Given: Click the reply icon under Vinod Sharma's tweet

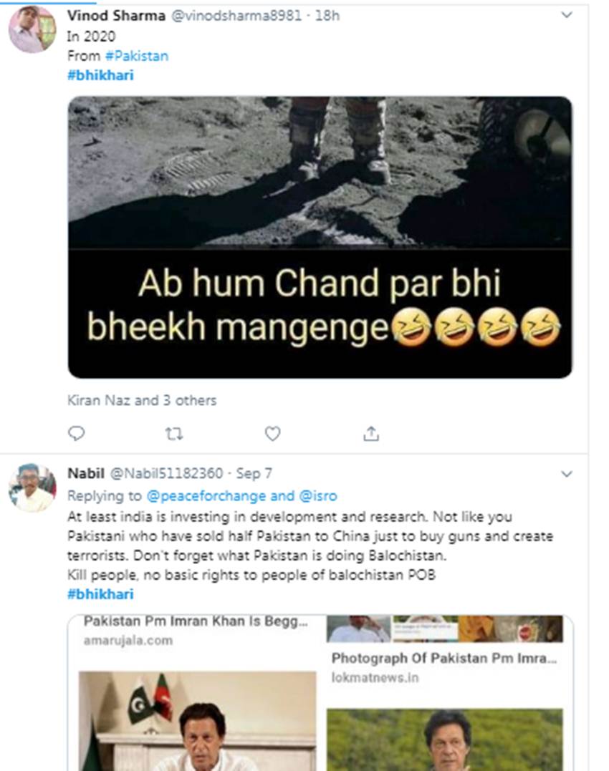Looking at the screenshot, I should coord(77,433).
